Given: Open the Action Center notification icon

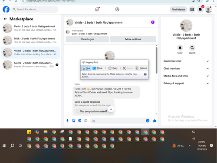Looking at the screenshot, I should coord(211,146).
